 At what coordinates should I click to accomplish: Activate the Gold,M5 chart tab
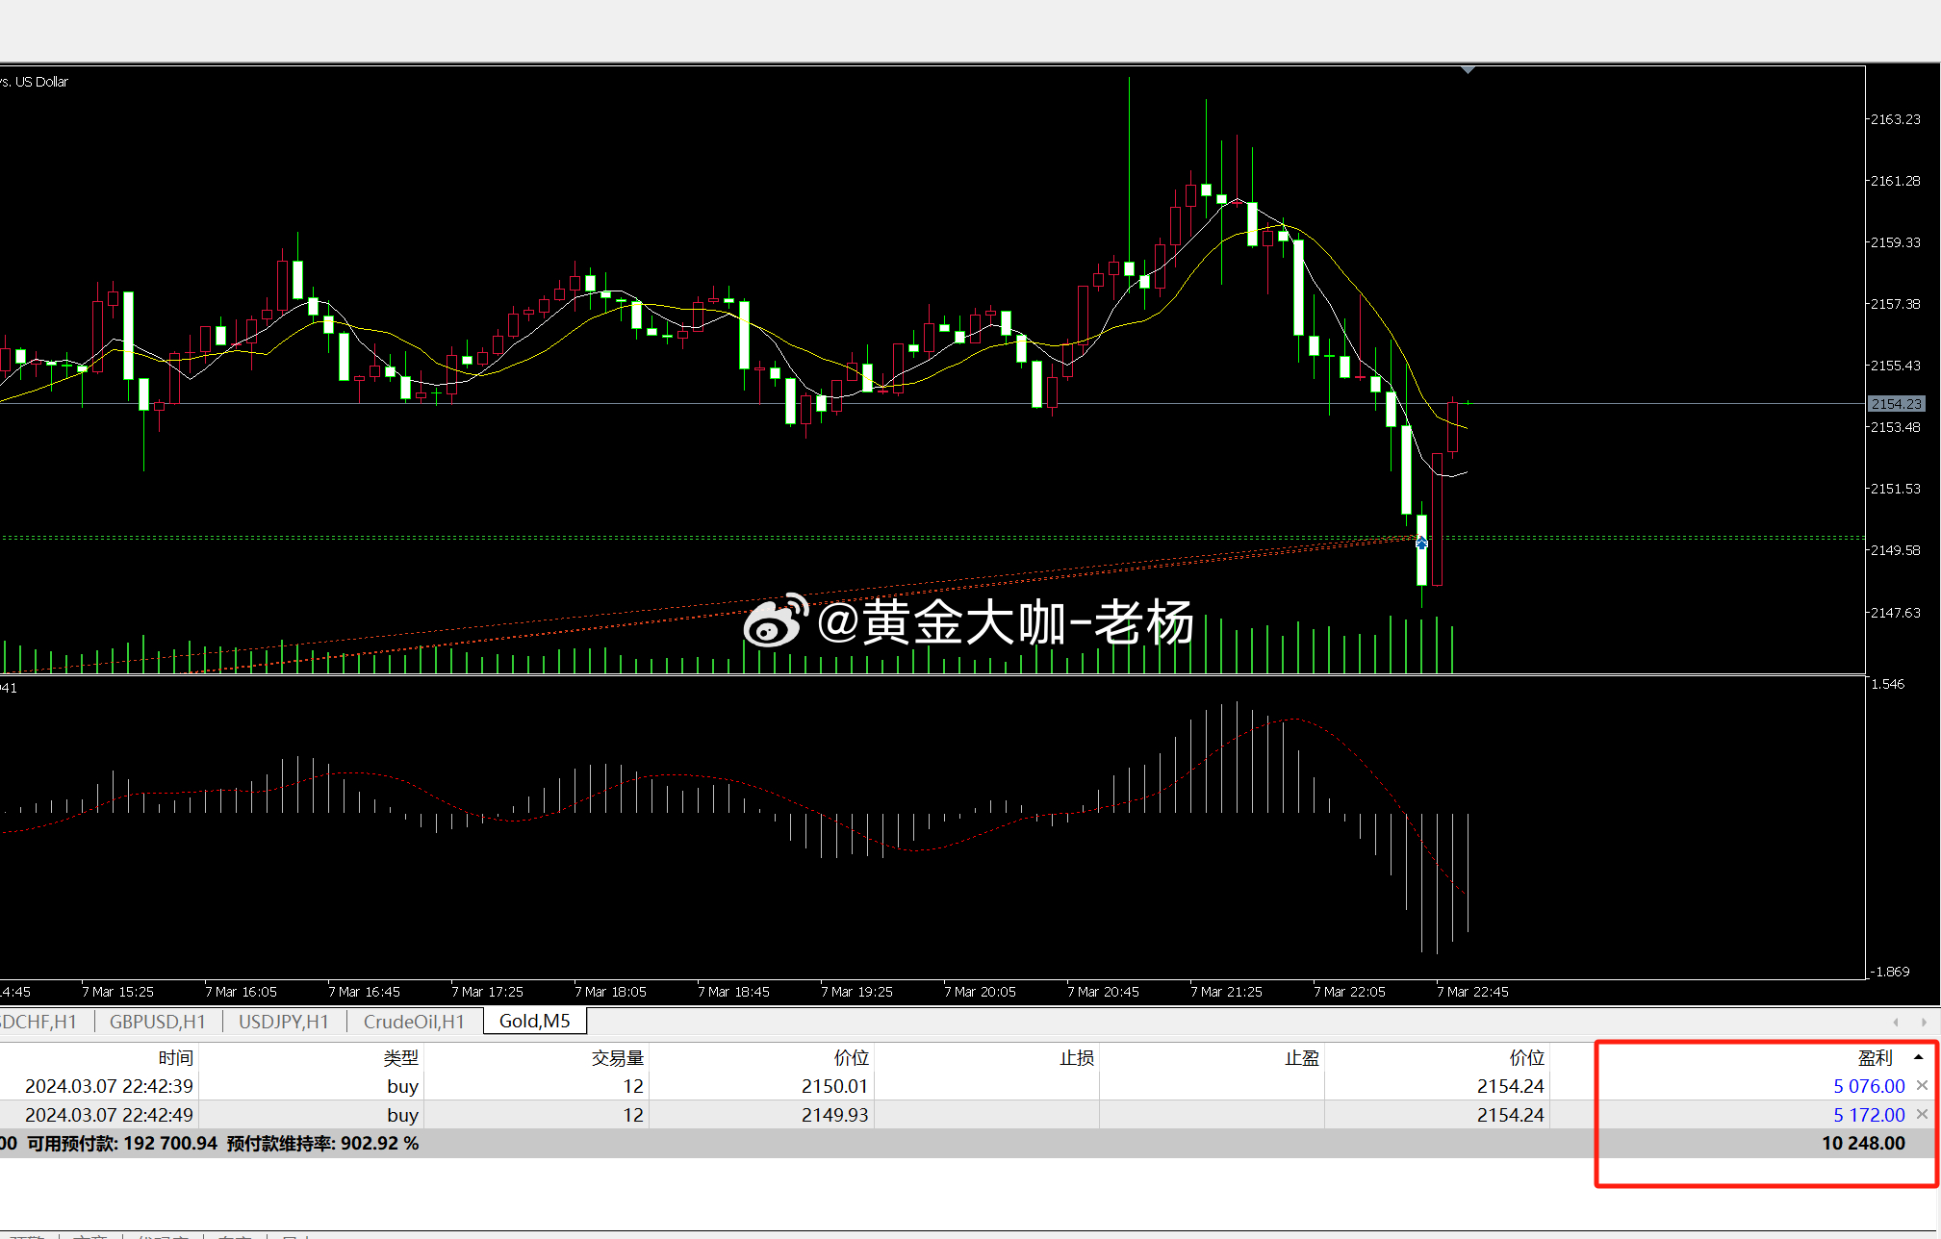tap(533, 1021)
